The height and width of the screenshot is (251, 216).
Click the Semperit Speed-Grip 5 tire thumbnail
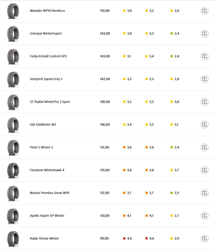coord(13,79)
